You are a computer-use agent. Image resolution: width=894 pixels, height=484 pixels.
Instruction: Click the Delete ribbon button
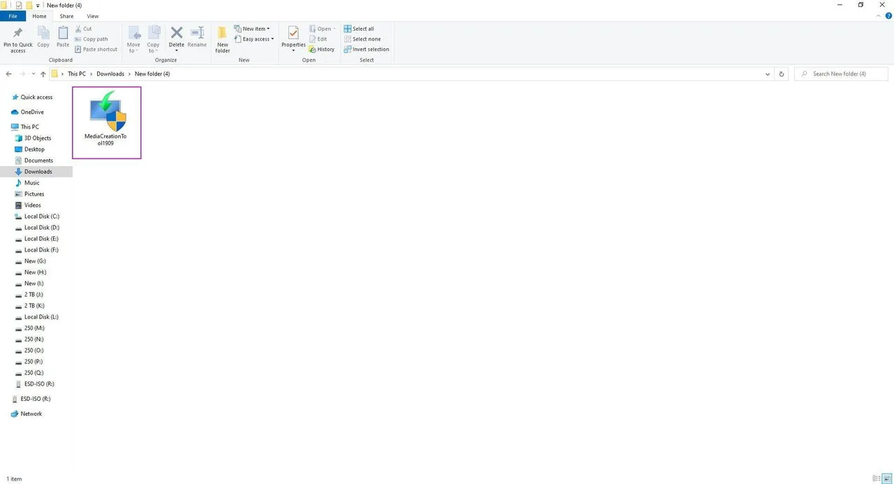pos(176,40)
